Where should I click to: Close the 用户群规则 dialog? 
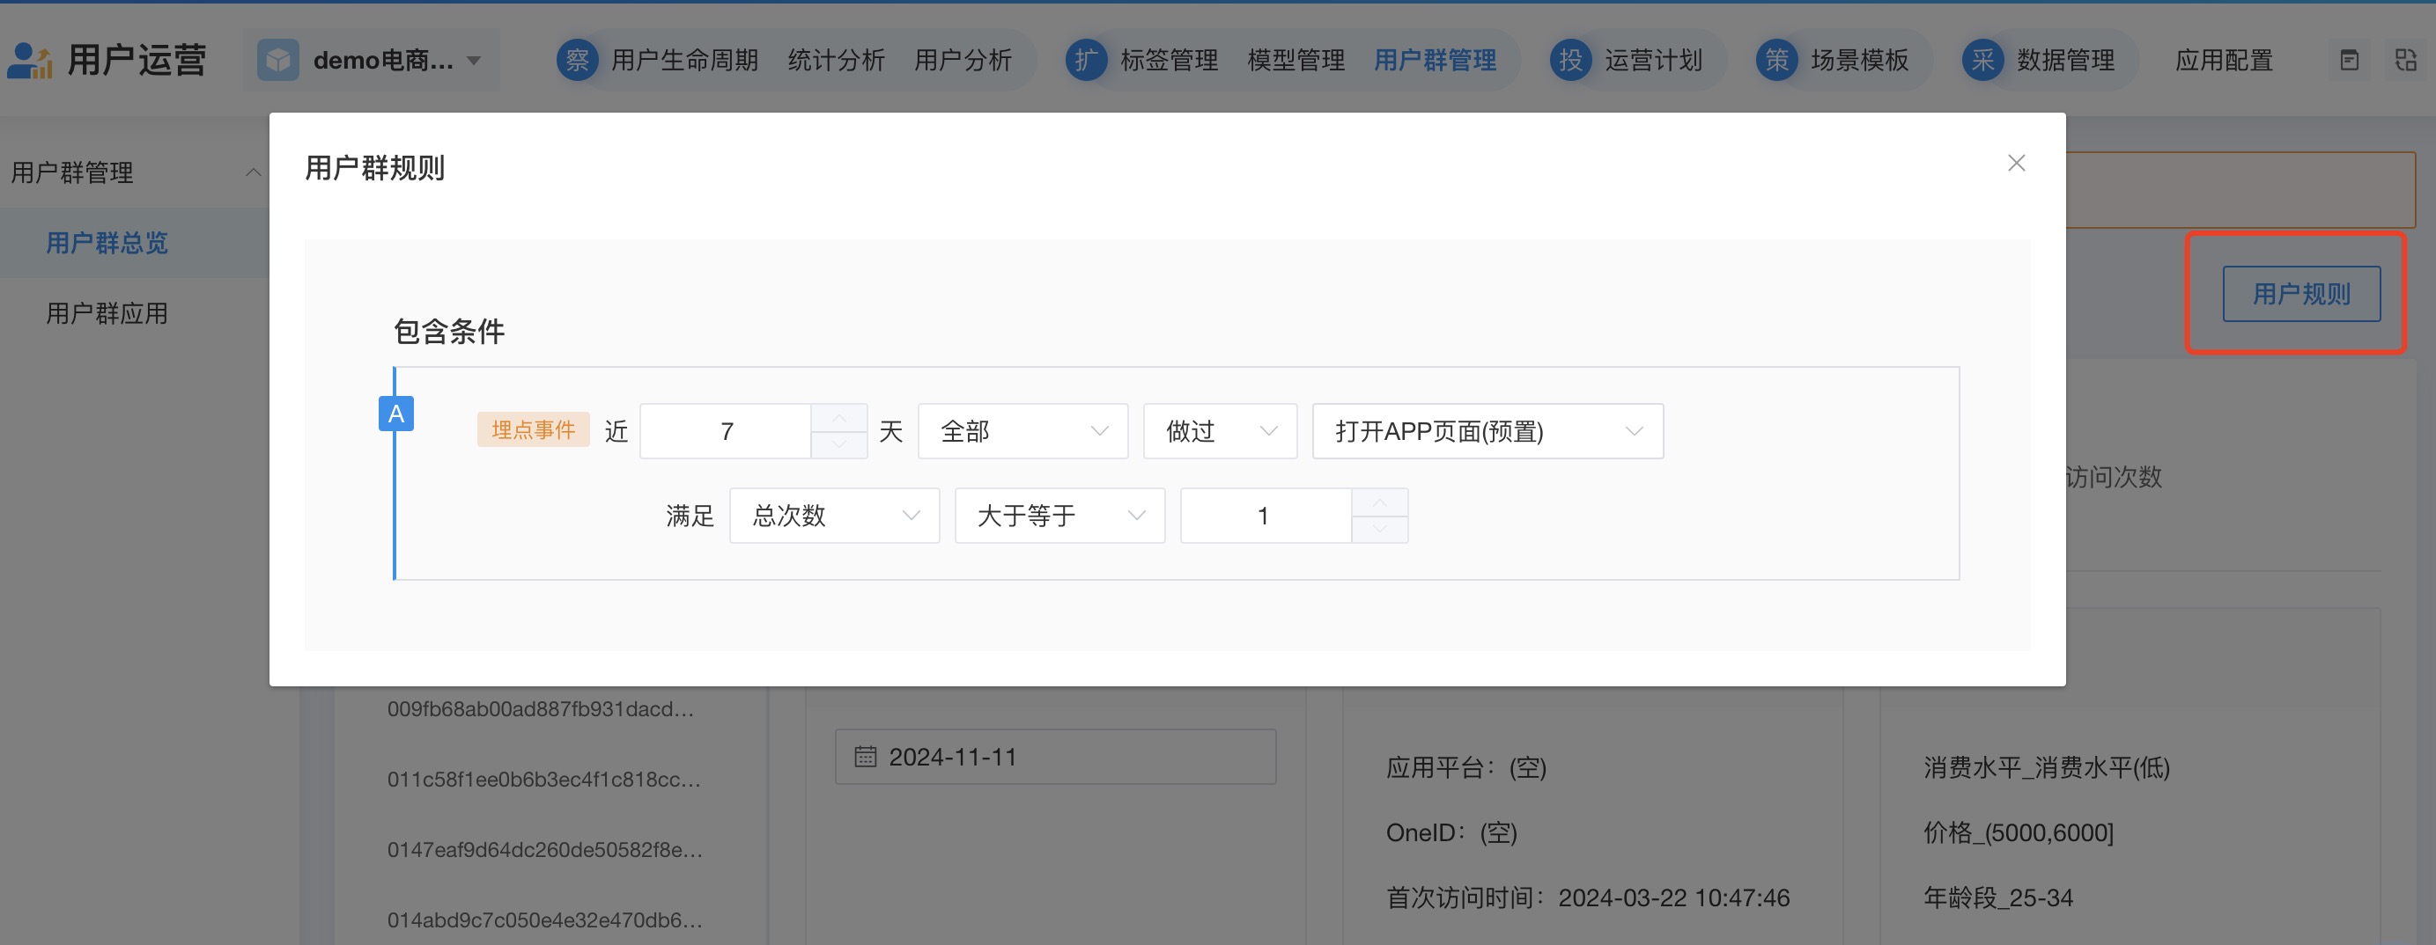pyautogui.click(x=2016, y=164)
